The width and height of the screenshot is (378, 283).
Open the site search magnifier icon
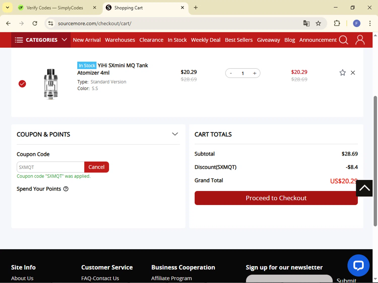343,40
